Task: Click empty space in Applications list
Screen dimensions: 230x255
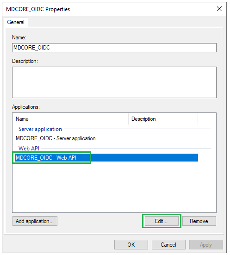Action: (114, 187)
